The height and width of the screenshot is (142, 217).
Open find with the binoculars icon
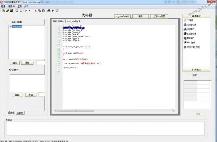point(49,10)
